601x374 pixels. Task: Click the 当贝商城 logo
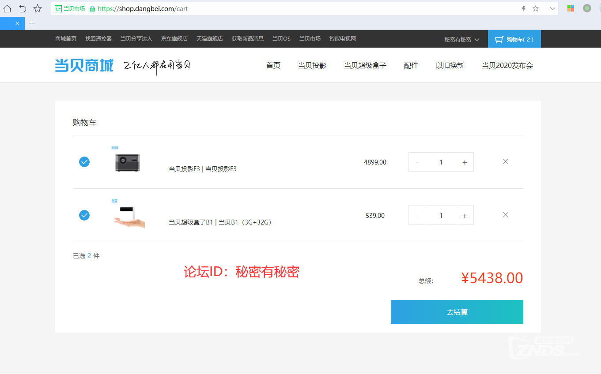[x=84, y=65]
